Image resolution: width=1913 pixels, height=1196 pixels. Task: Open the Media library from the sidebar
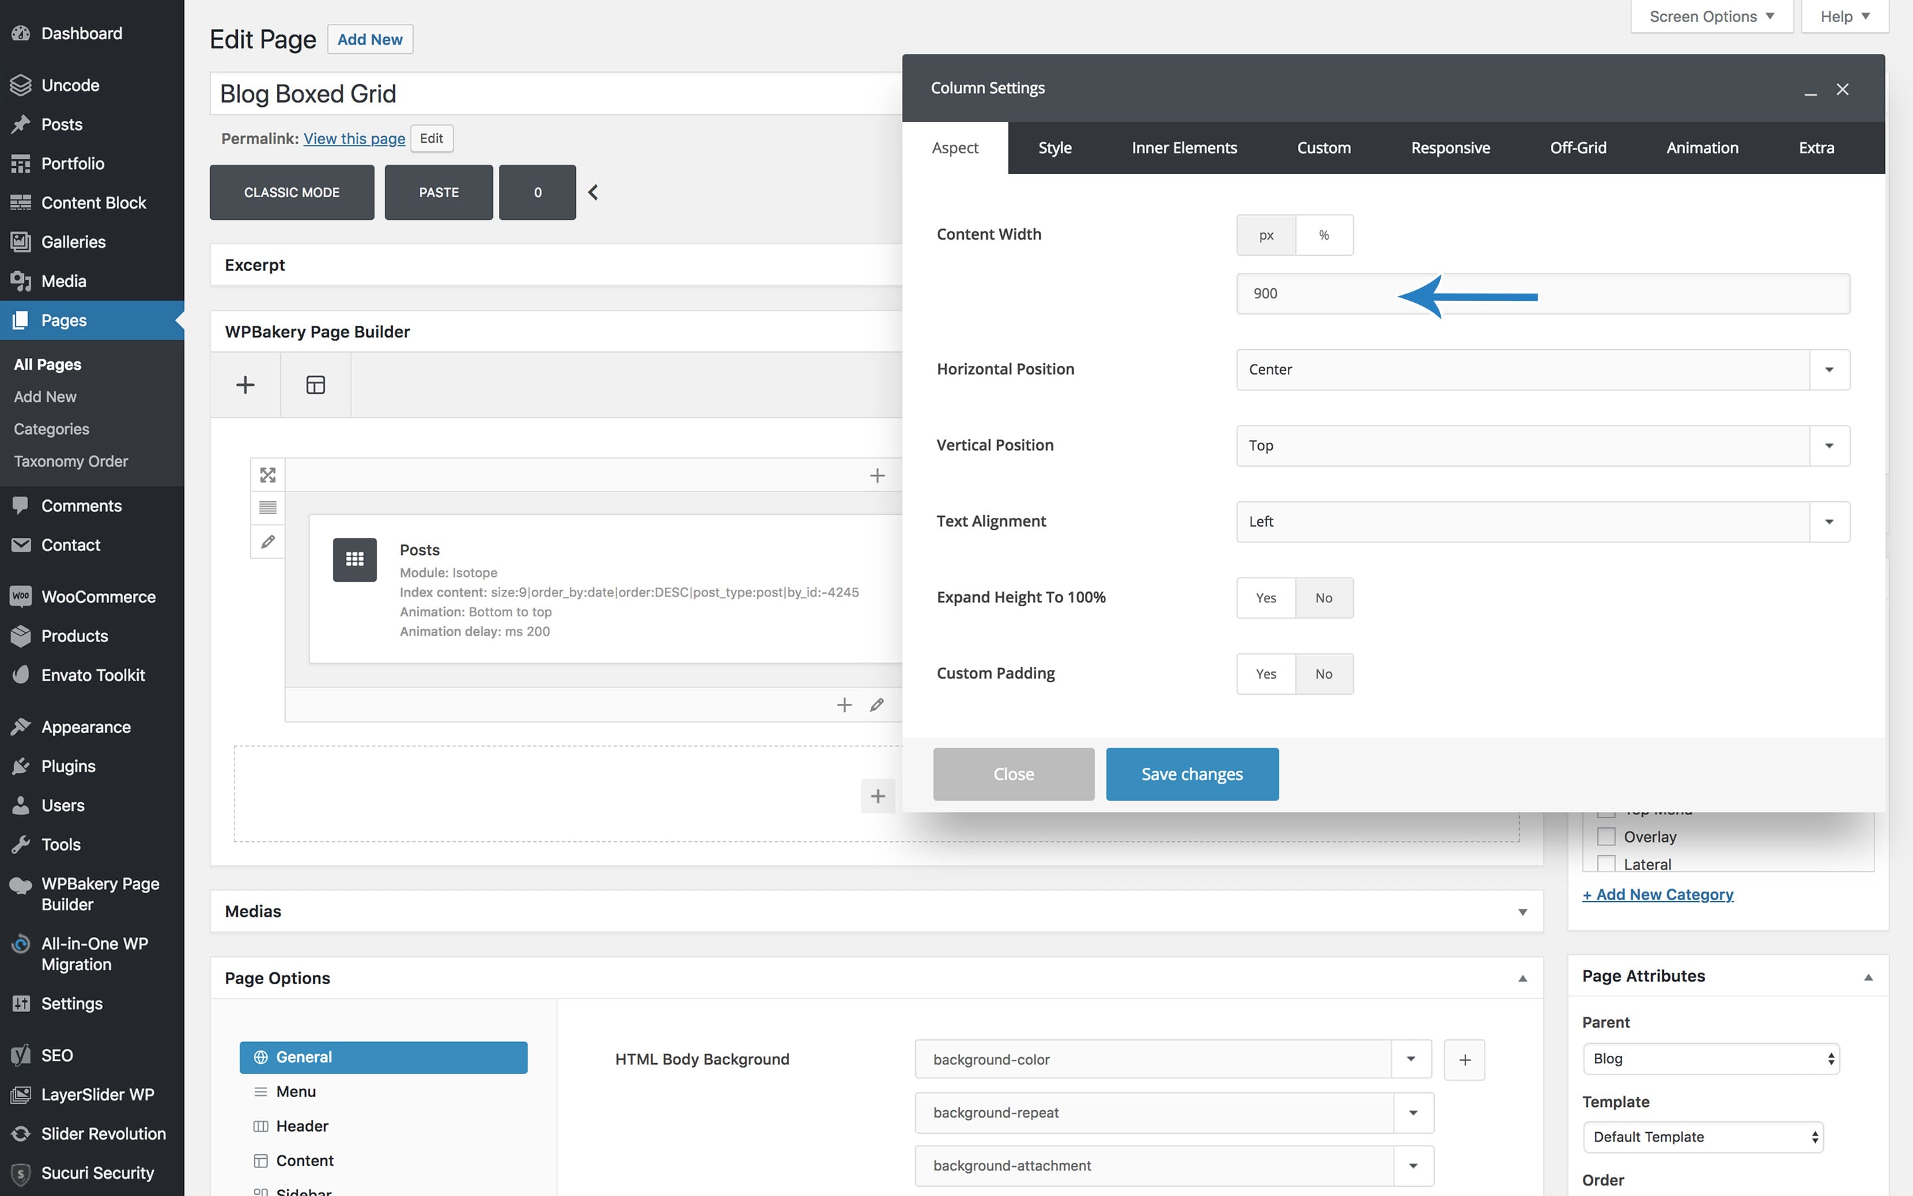[x=63, y=281]
